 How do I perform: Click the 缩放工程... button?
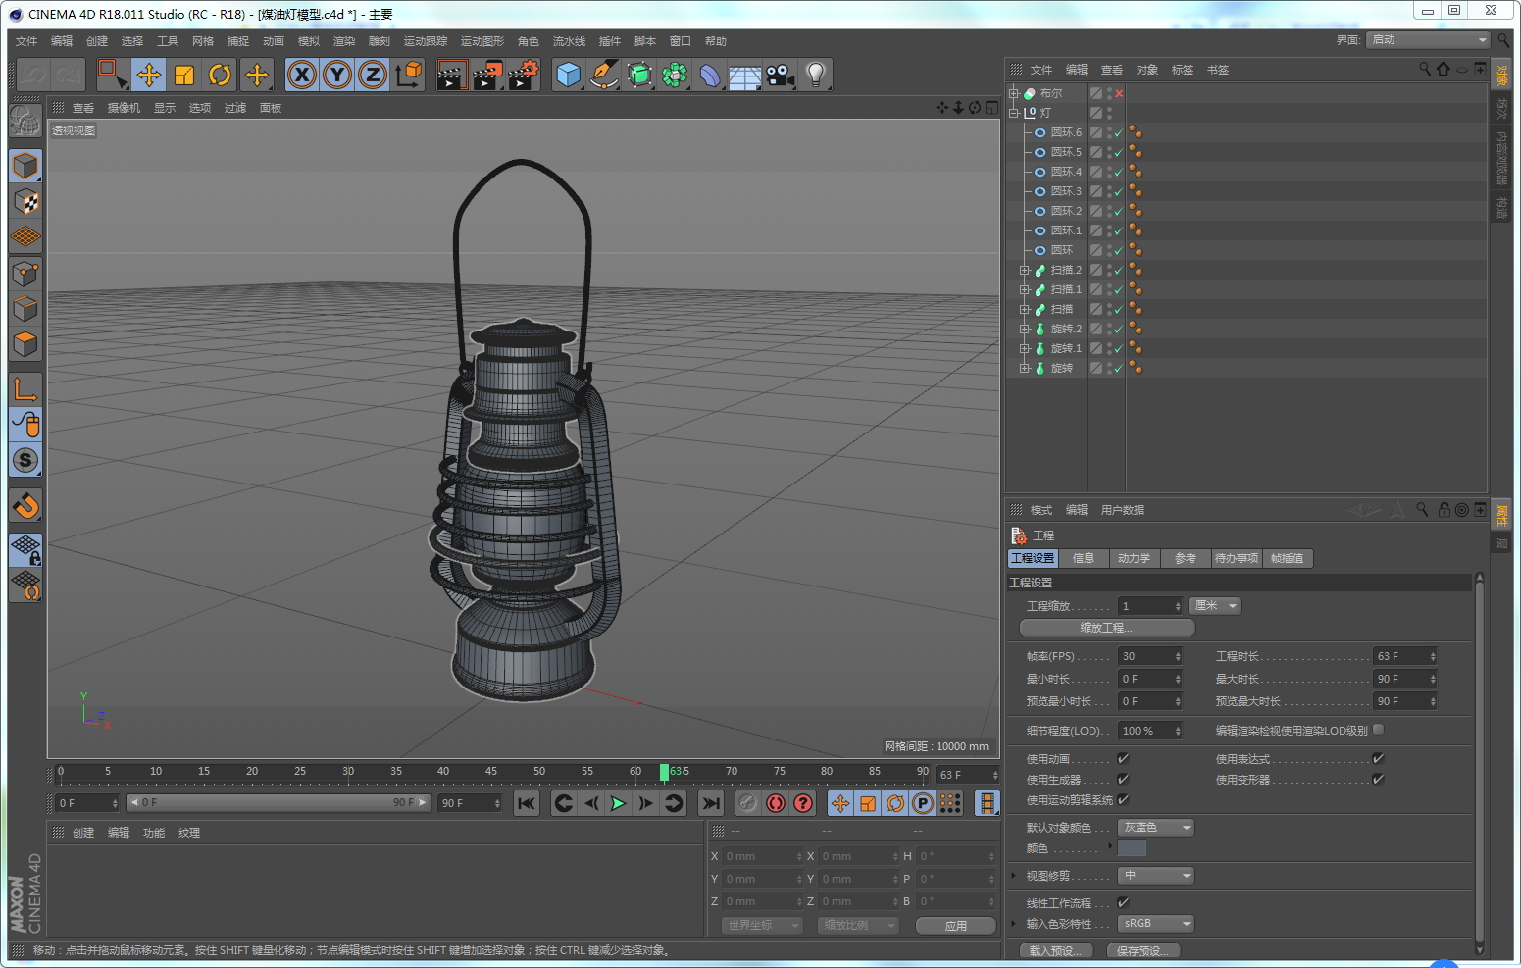pyautogui.click(x=1107, y=628)
